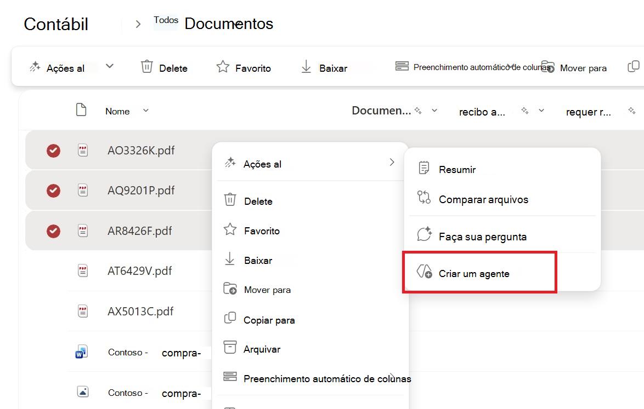Image resolution: width=644 pixels, height=409 pixels.
Task: Uncheck the AO3326K.pdf selection checkbox
Action: 53,151
